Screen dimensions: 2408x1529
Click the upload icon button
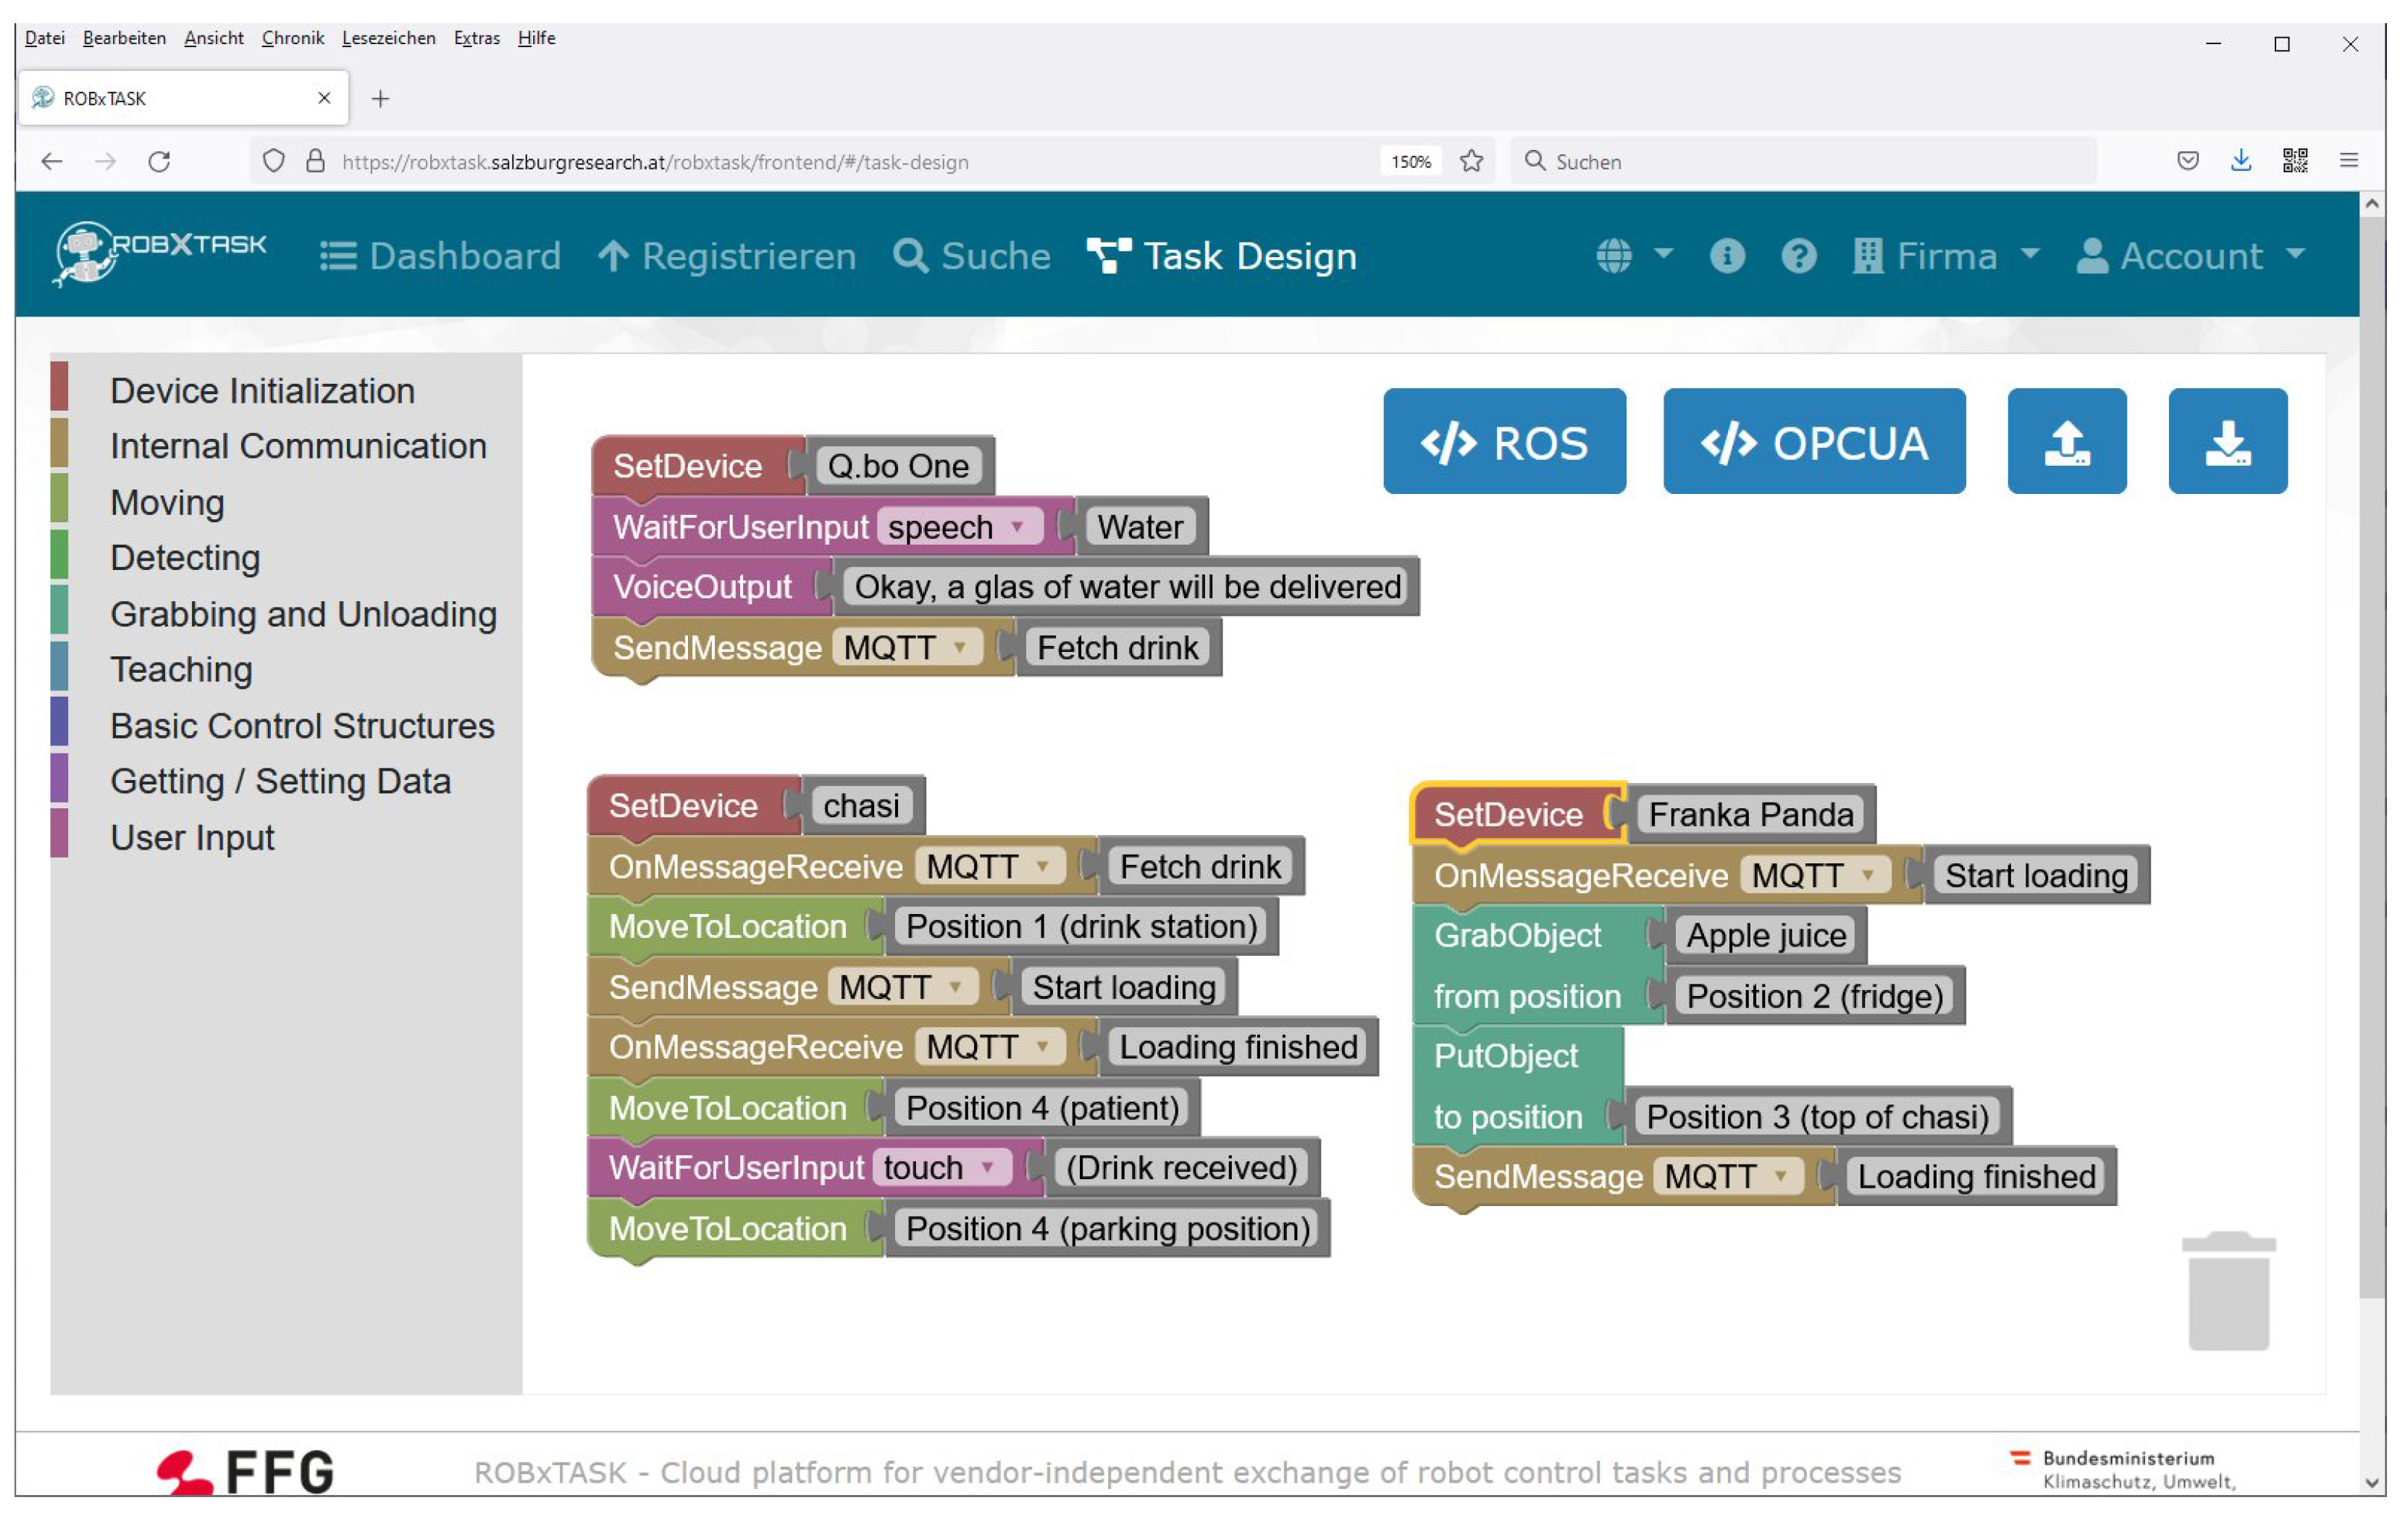(2066, 441)
